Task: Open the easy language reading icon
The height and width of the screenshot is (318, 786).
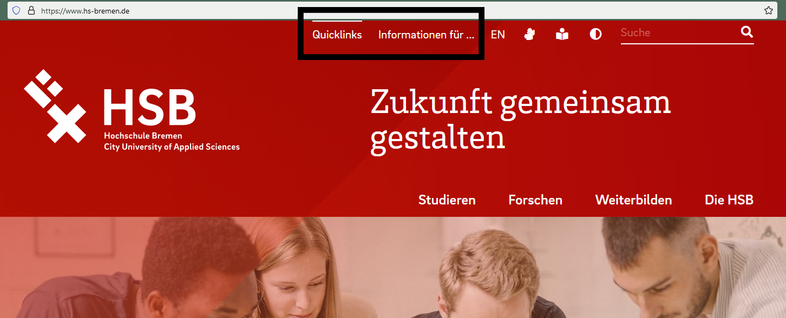Action: pos(562,35)
